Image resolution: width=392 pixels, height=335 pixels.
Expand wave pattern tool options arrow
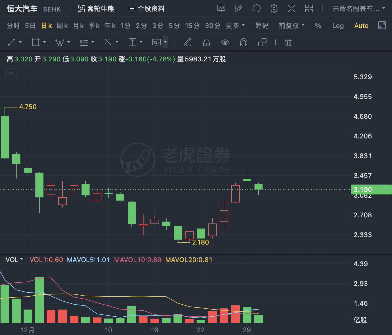pyautogui.click(x=69, y=42)
